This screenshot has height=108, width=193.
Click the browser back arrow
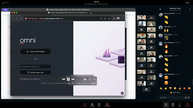(x=13, y=18)
